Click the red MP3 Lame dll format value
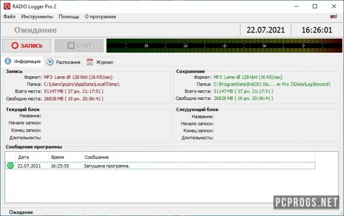Screen dimensions: 344x216 (x=78, y=77)
